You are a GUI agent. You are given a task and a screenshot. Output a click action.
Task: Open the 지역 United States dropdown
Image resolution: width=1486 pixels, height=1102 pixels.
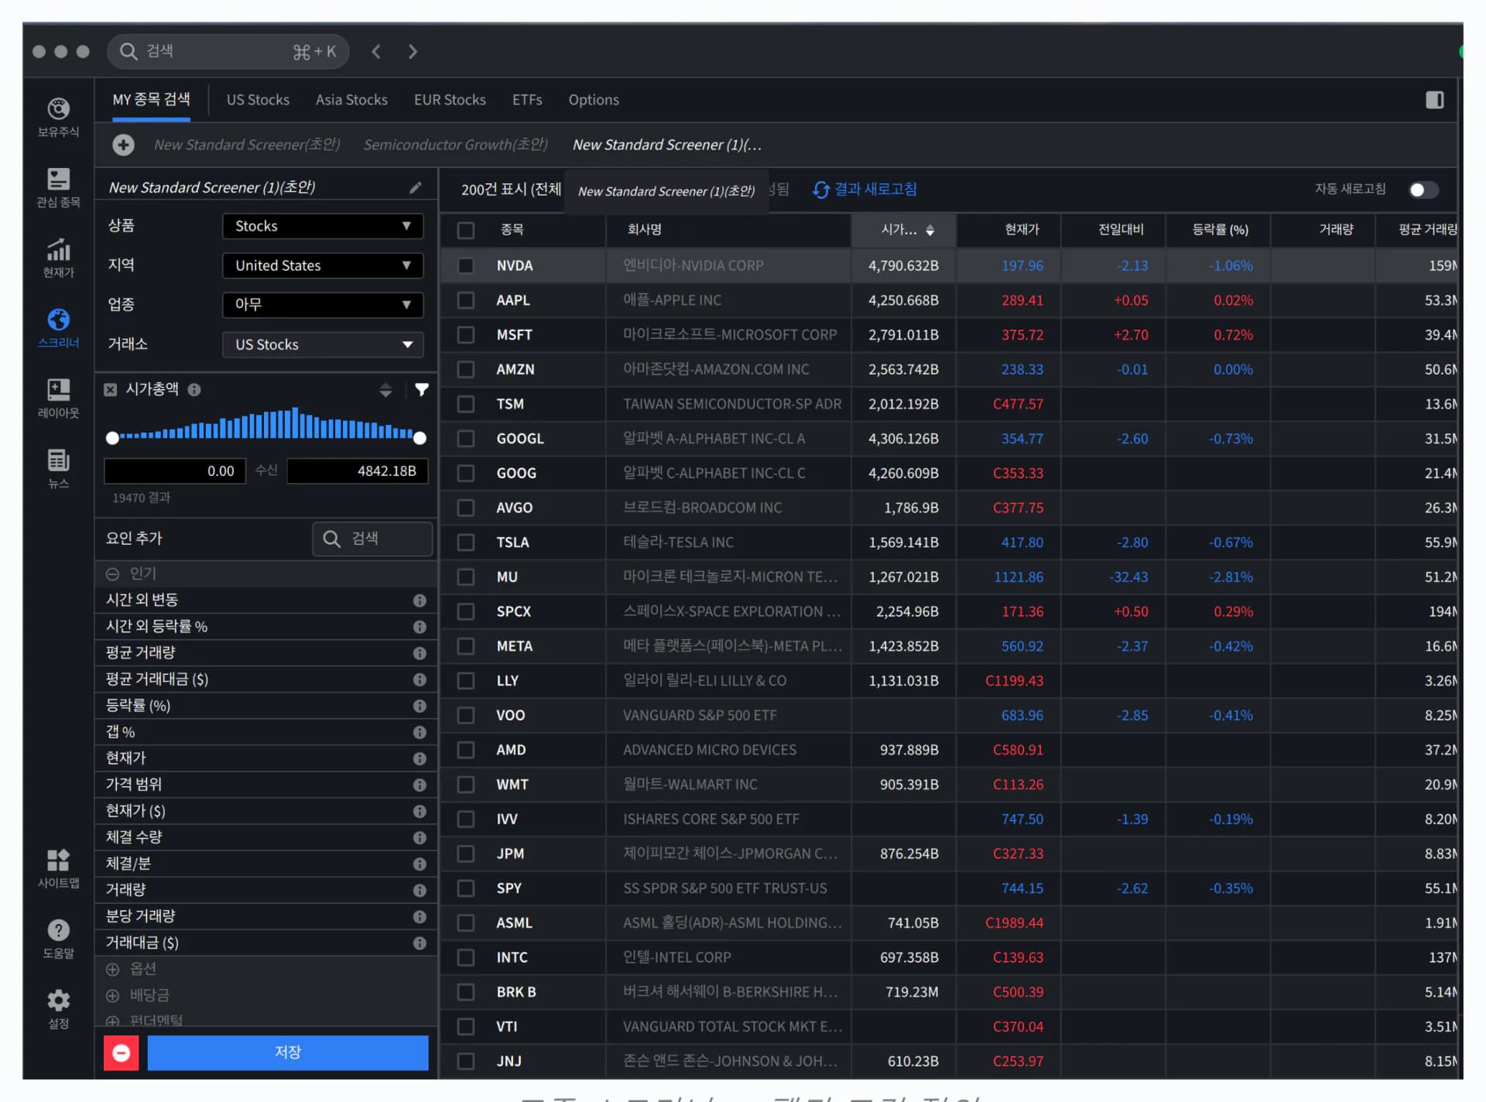click(323, 265)
